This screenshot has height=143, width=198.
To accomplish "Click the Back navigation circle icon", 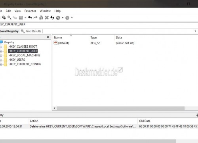I will [x=58, y=18].
